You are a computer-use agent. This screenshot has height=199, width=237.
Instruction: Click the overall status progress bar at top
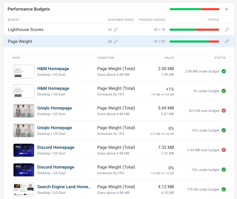click(194, 9)
